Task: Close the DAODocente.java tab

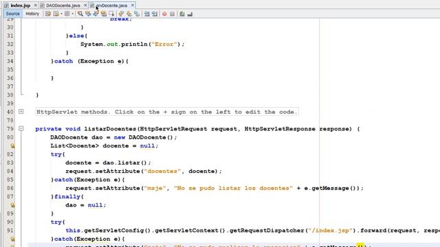Action: pyautogui.click(x=85, y=5)
